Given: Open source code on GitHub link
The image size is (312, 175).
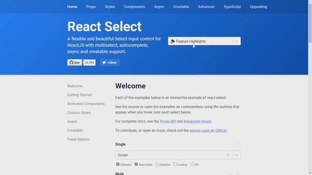Looking at the screenshot, I should pyautogui.click(x=208, y=130).
